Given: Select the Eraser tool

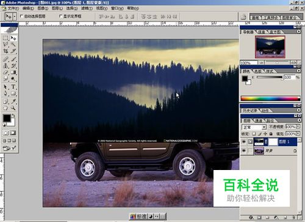Looking at the screenshot, I should pyautogui.click(x=5, y=72).
